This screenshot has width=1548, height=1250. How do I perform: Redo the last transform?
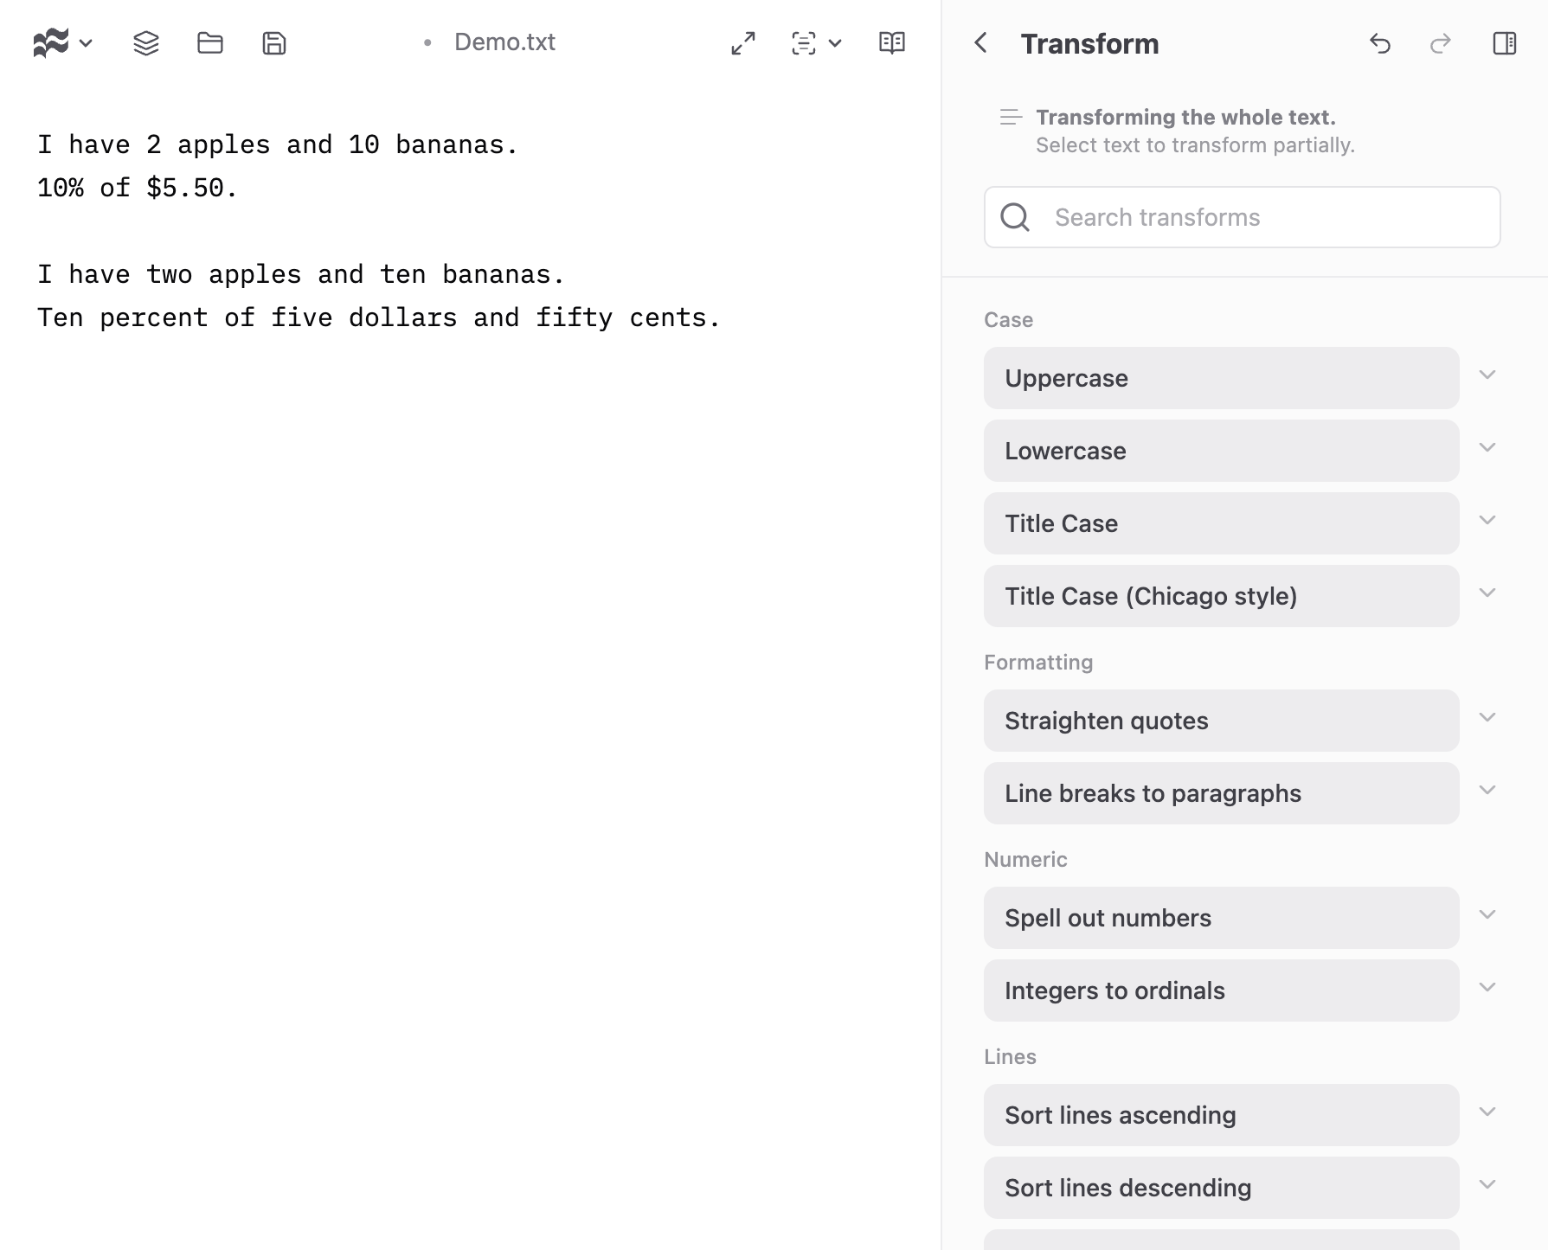coord(1440,44)
